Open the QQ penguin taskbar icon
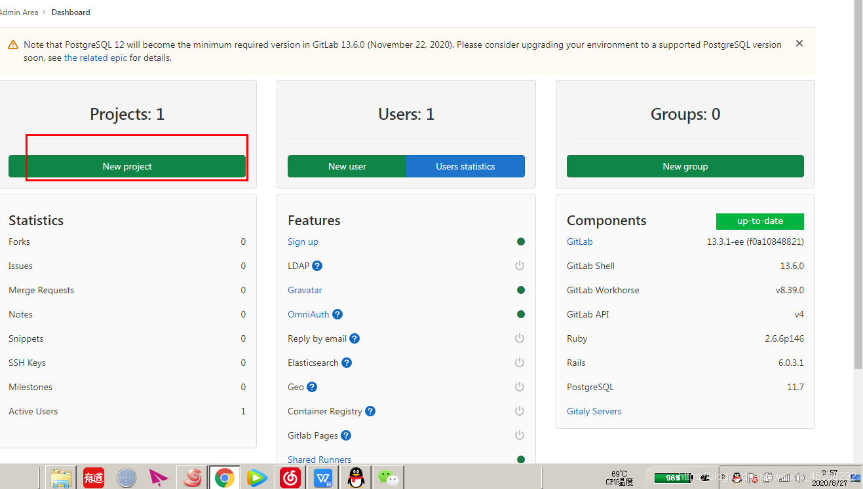863x489 pixels. tap(355, 478)
